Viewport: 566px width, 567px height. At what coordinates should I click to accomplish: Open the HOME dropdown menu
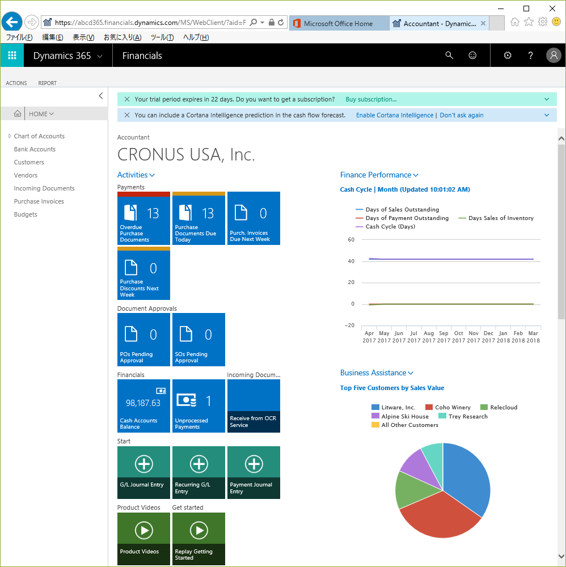click(41, 113)
